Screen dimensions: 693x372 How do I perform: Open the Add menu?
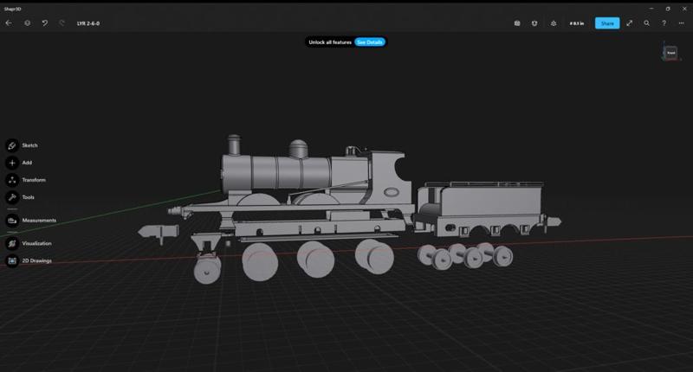[18, 163]
